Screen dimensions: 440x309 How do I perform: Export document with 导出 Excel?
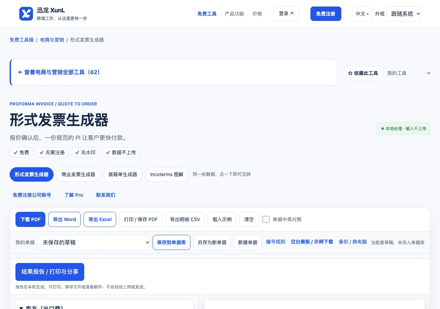(100, 219)
